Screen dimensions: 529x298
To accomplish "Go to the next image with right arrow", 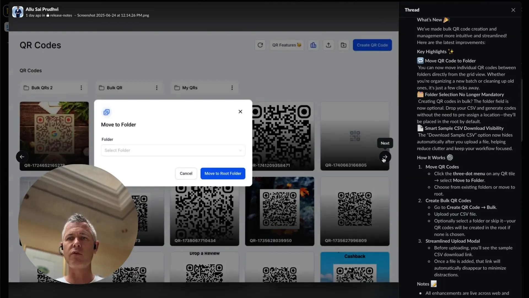I will (385, 157).
